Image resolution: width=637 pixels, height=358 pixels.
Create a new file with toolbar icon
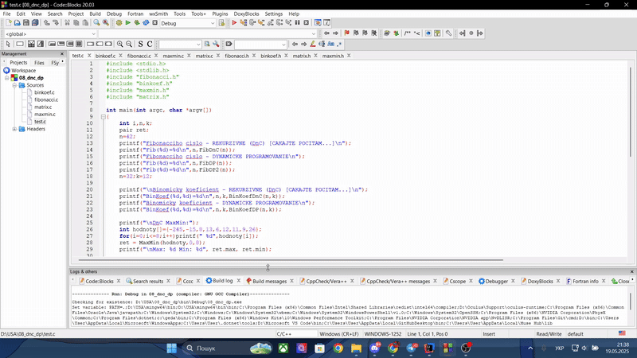[8, 23]
